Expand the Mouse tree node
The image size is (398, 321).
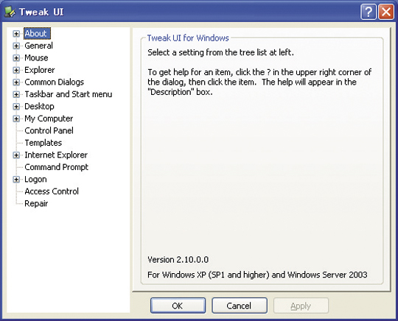pos(16,58)
